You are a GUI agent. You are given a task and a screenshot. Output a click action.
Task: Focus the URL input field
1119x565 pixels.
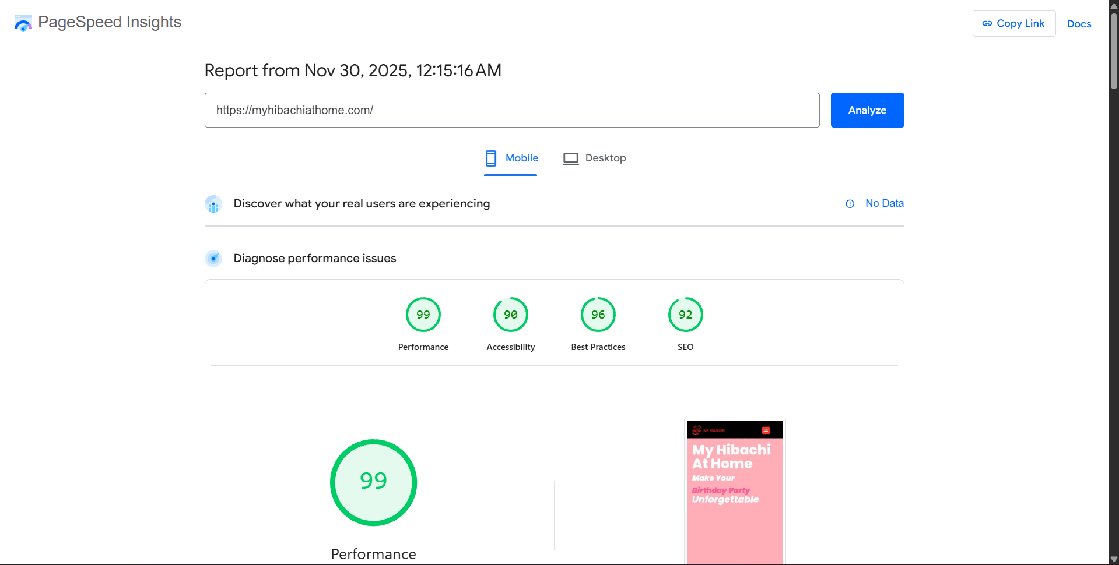pyautogui.click(x=512, y=110)
